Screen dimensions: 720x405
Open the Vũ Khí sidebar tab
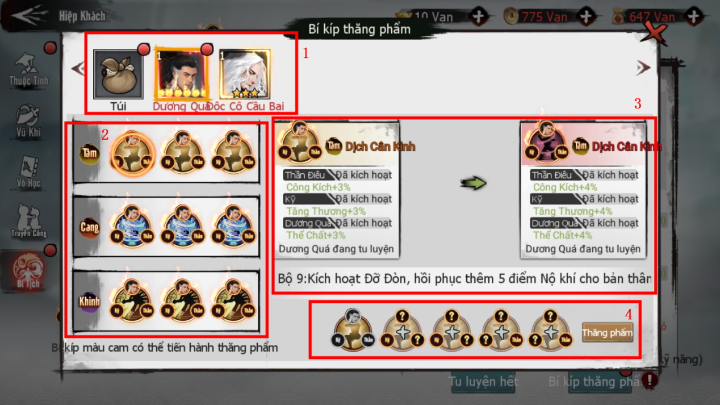coord(28,120)
